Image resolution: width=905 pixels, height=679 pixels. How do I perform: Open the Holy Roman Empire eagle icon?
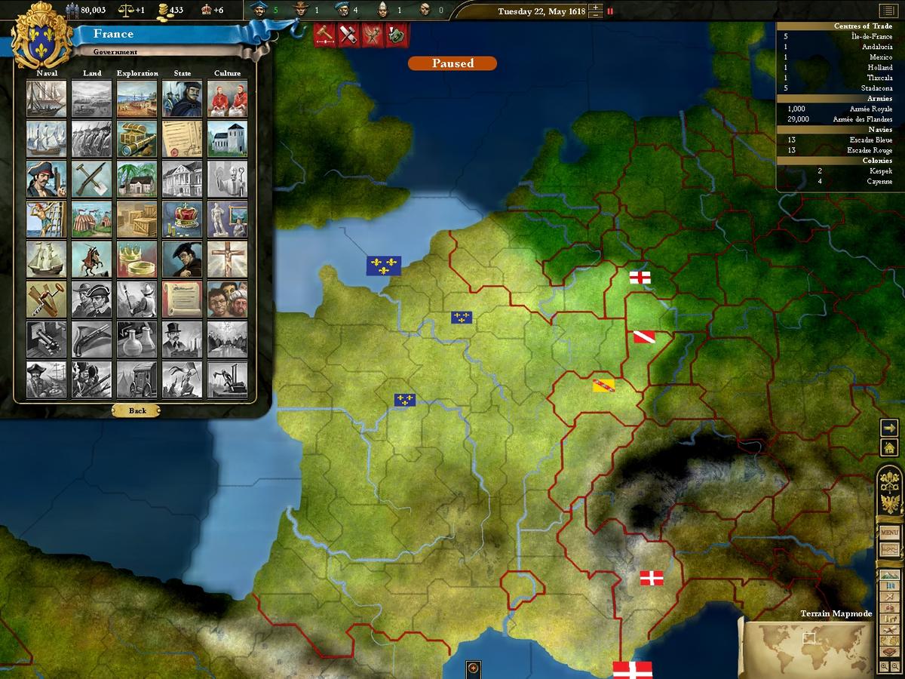[890, 502]
